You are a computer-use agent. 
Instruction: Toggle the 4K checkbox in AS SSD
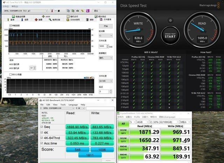42,133
